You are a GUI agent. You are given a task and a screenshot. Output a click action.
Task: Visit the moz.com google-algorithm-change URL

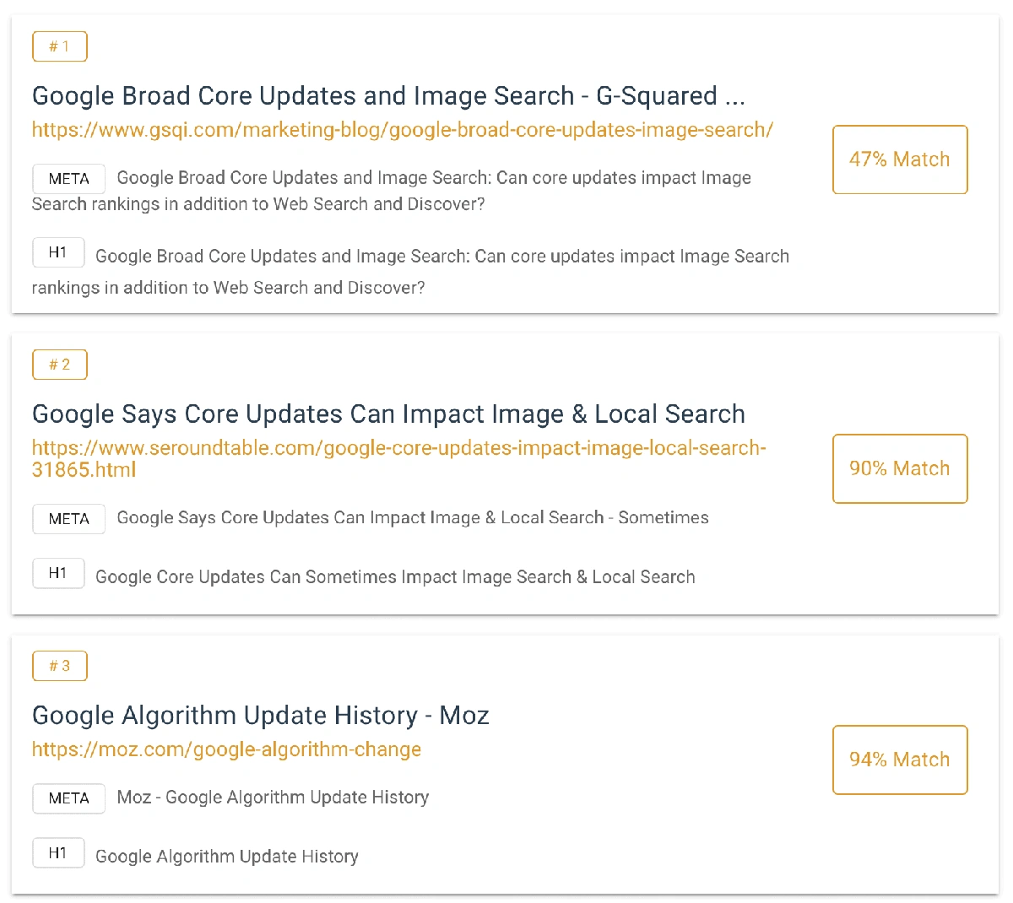point(226,749)
